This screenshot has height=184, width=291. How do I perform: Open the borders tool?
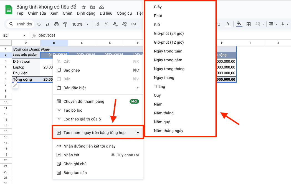[249, 24]
